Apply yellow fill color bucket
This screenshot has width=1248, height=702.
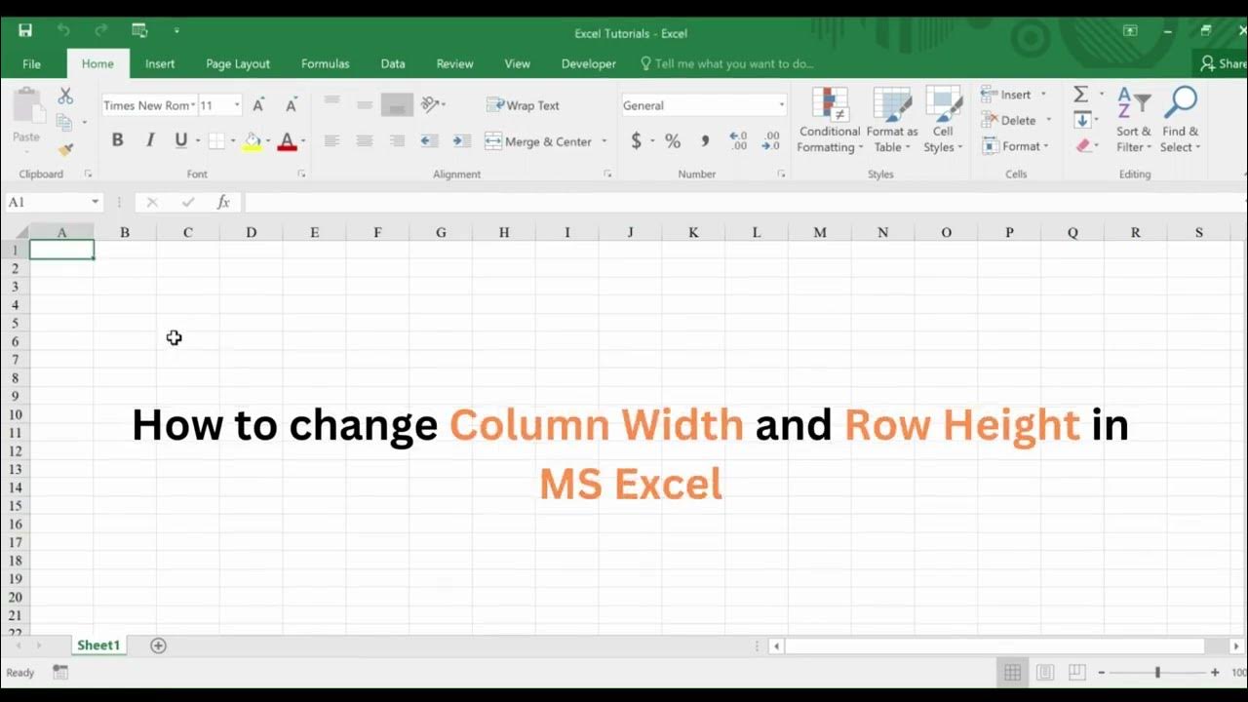pos(253,141)
